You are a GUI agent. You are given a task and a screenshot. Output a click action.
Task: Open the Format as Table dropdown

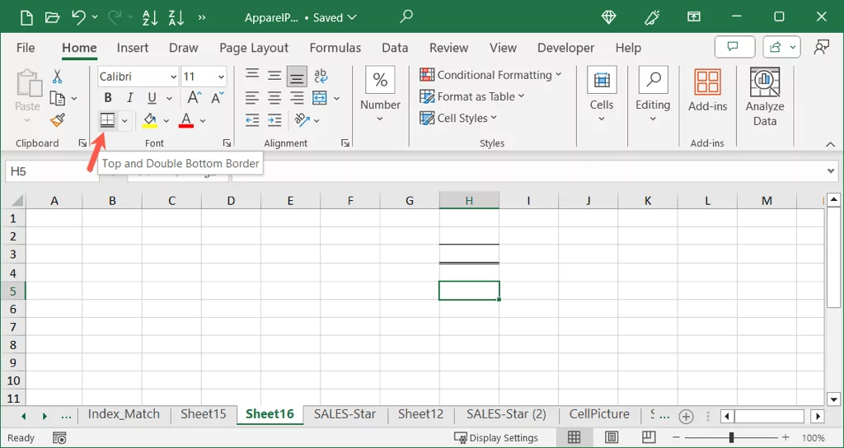pos(472,96)
